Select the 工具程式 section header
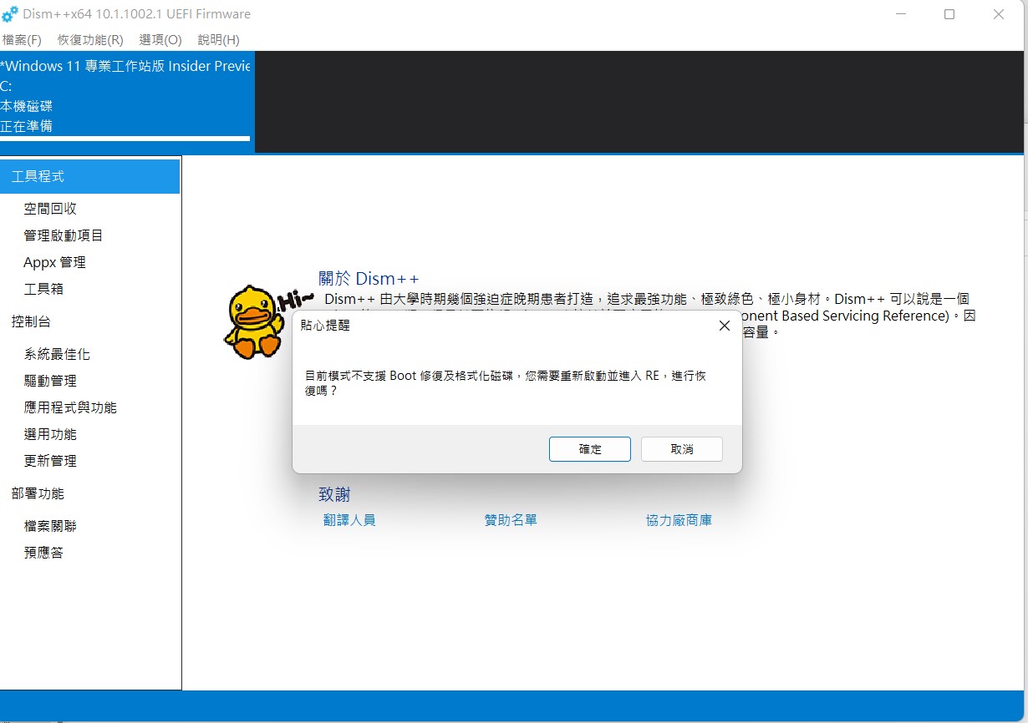This screenshot has width=1028, height=723. pyautogui.click(x=90, y=176)
